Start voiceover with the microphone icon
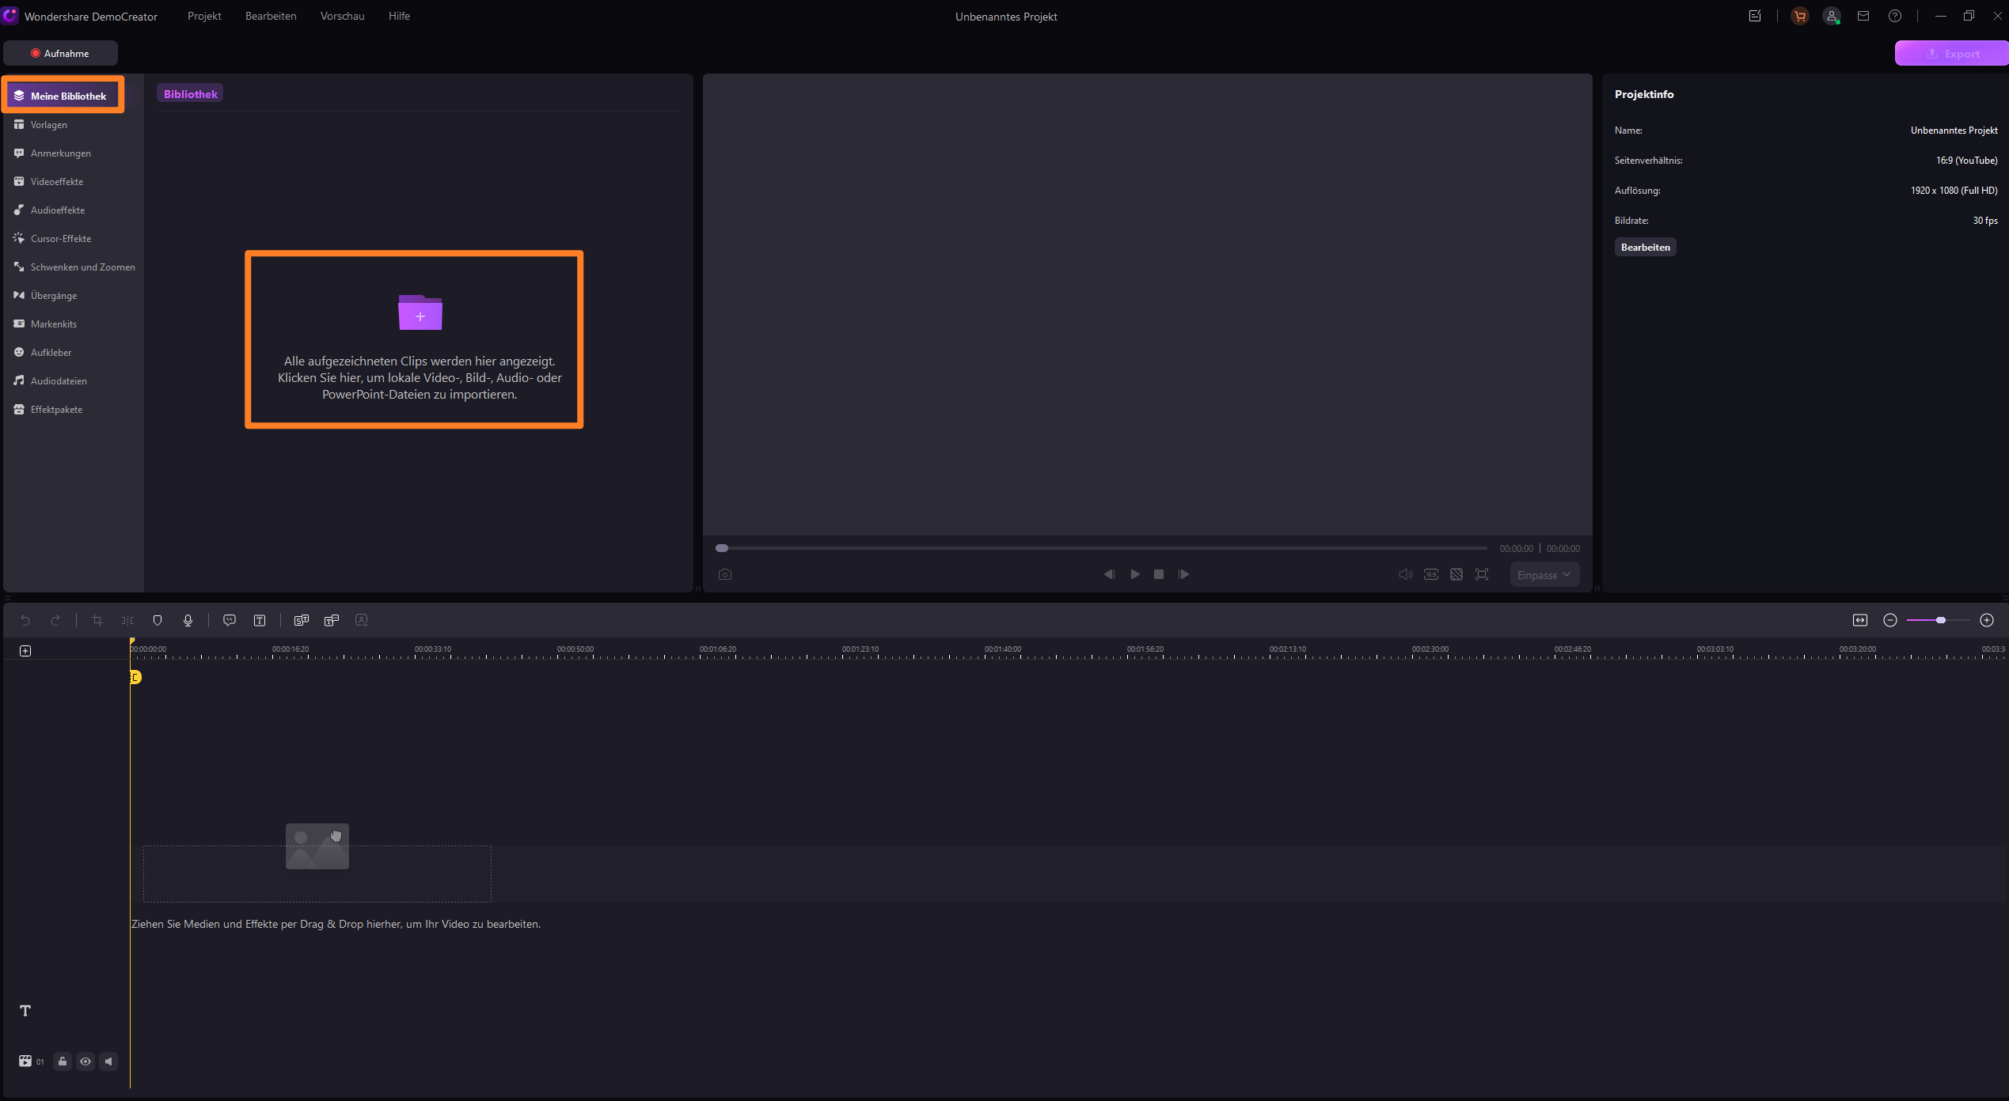The height and width of the screenshot is (1101, 2009). (x=188, y=620)
